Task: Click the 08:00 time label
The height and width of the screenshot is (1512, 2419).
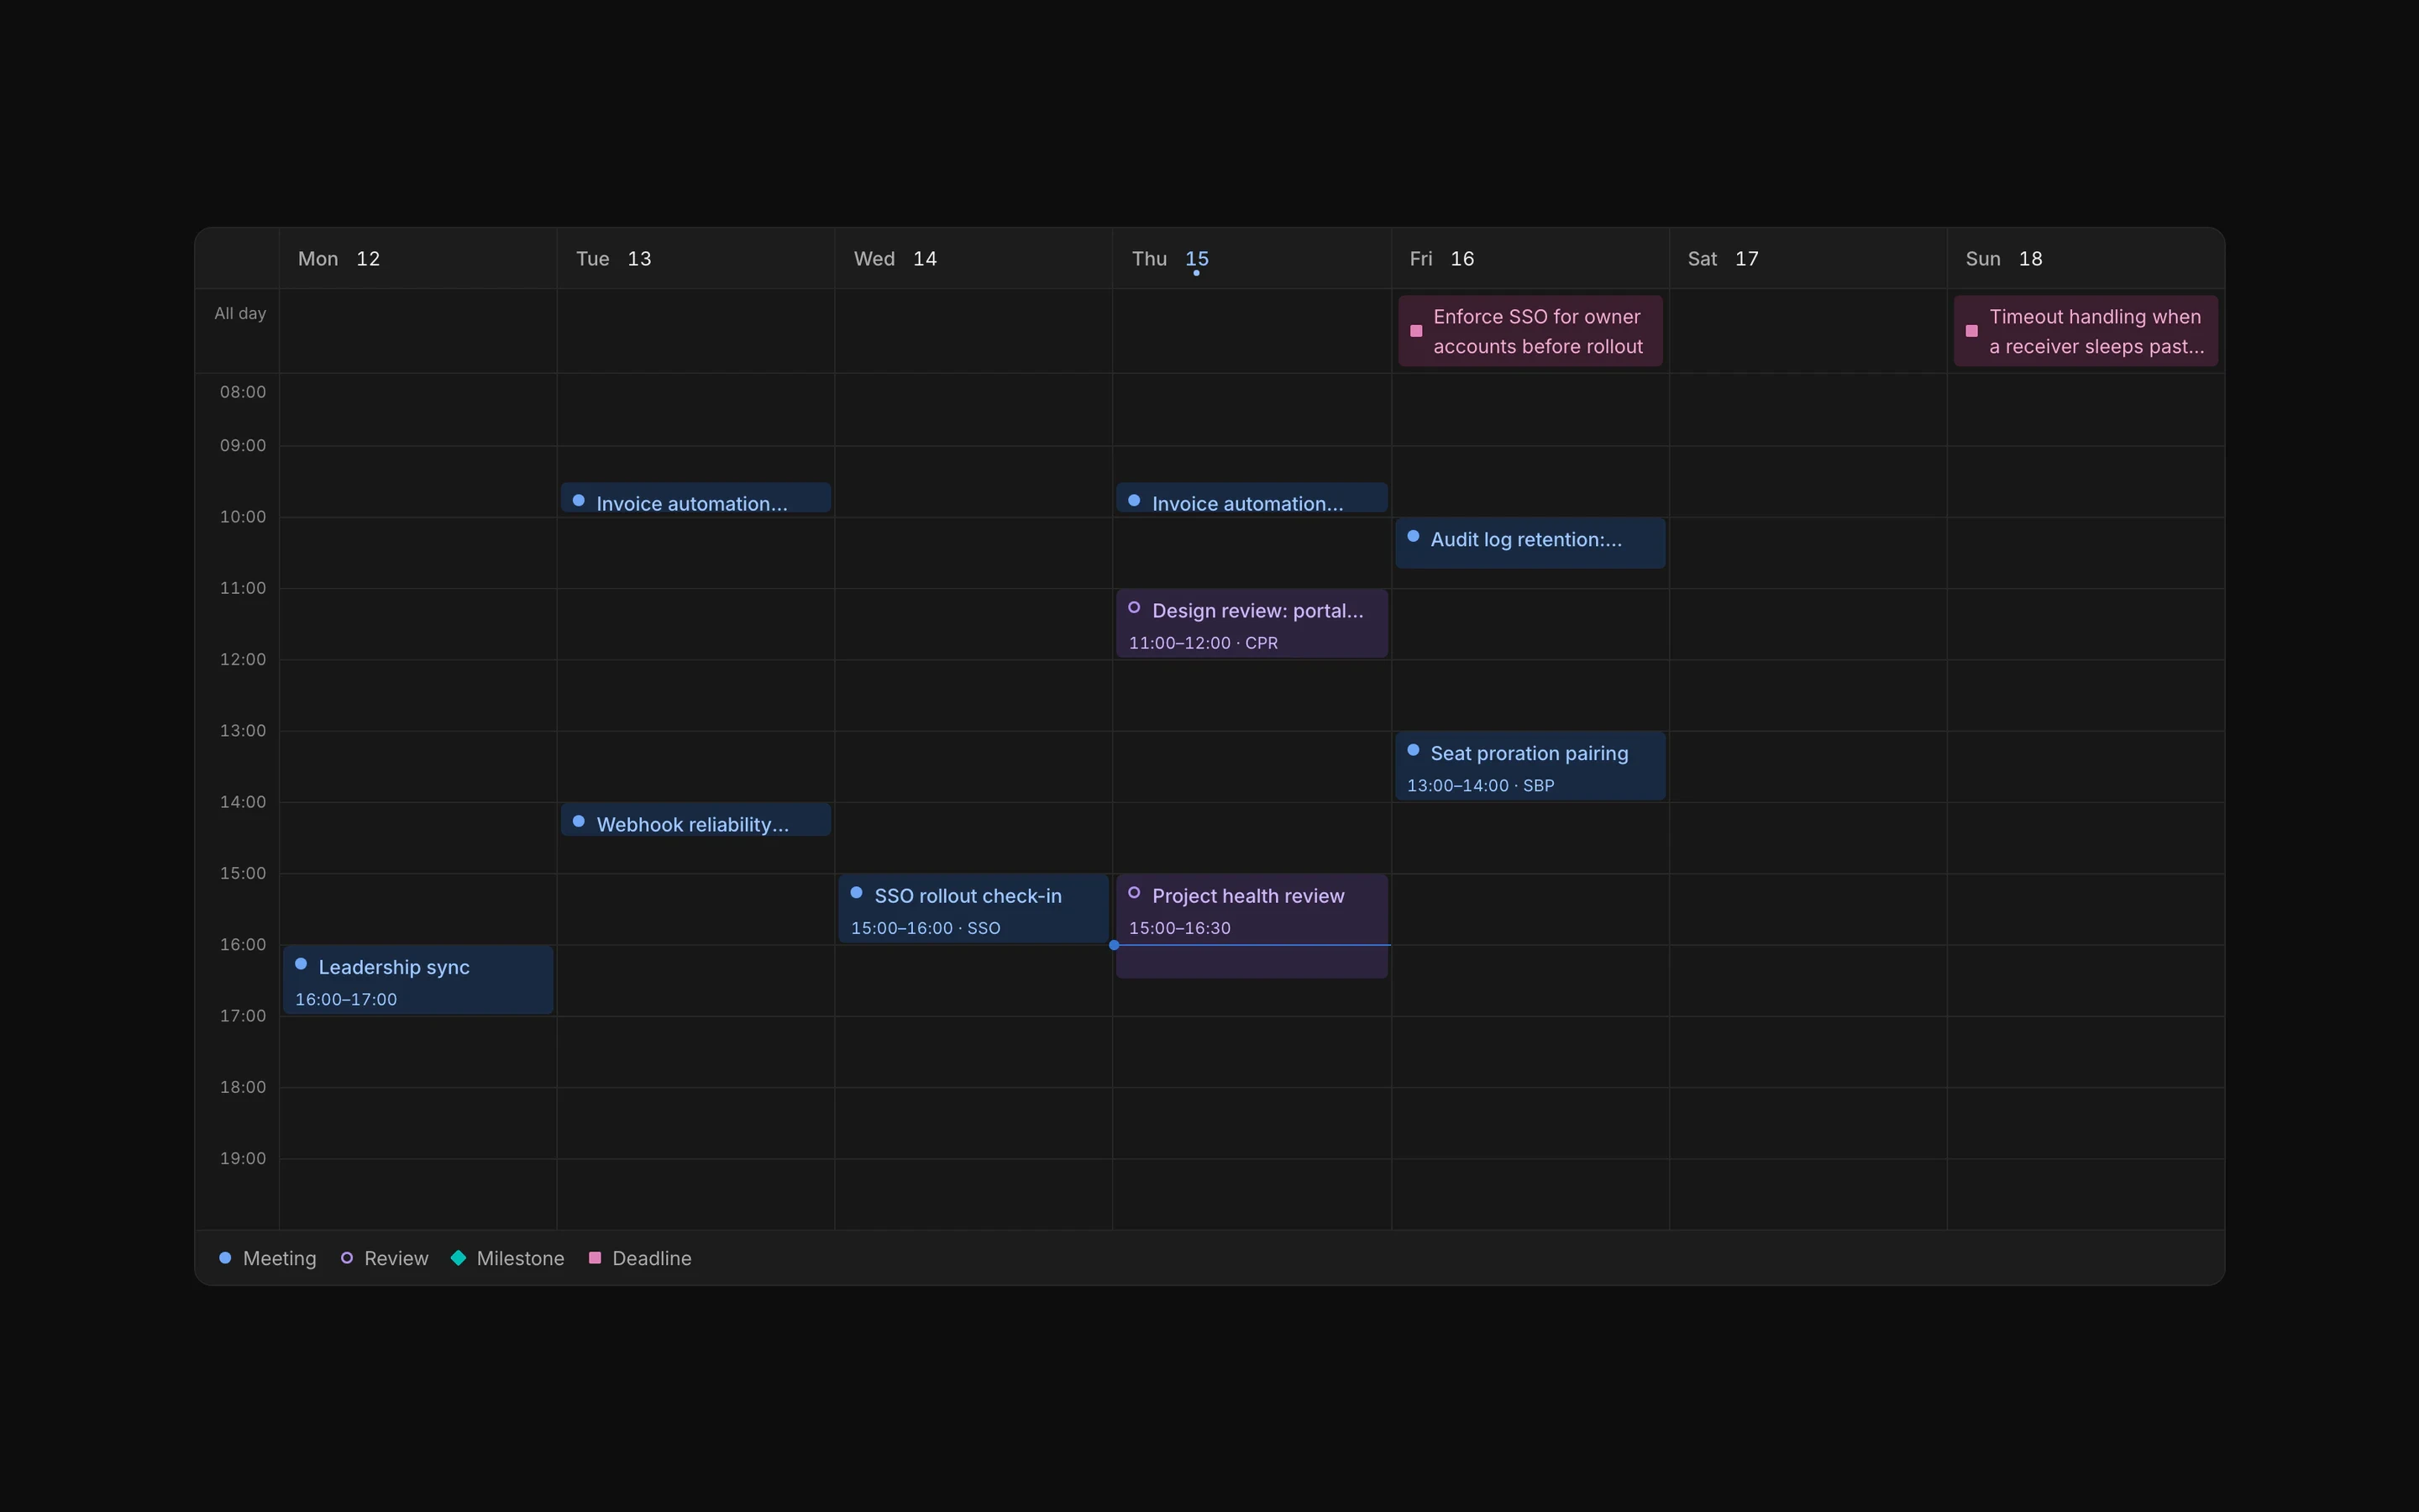Action: [x=243, y=392]
